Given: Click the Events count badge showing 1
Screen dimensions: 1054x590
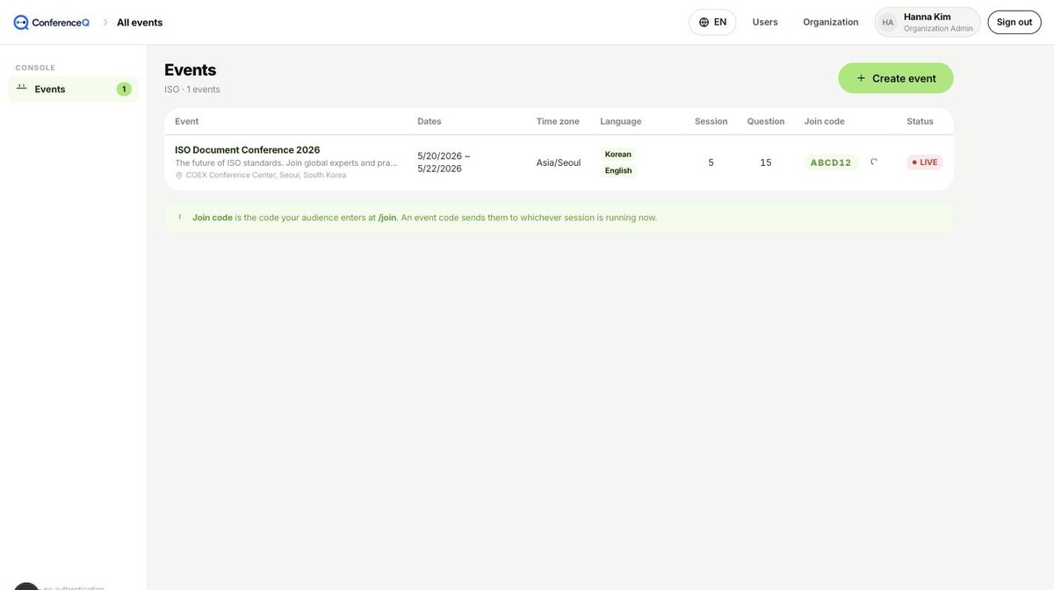Looking at the screenshot, I should point(124,89).
